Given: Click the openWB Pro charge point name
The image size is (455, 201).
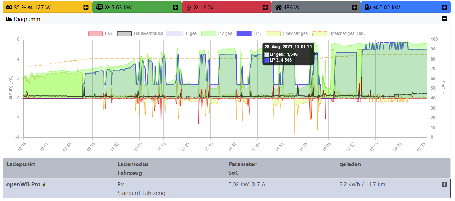Looking at the screenshot, I should tap(23, 184).
